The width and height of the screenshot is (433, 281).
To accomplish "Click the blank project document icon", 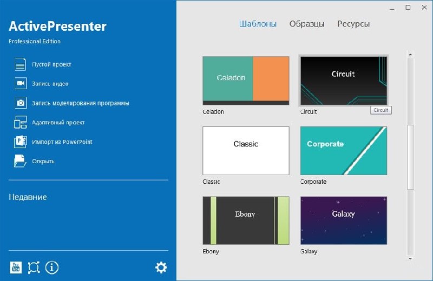I will coord(20,64).
